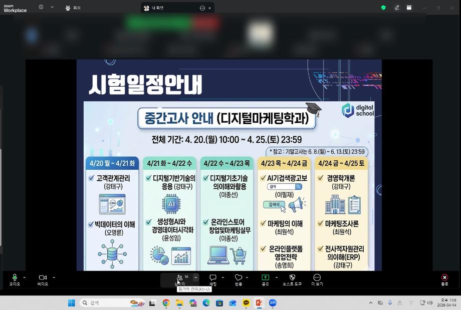
Task: Click the green share screen button
Action: 265,279
